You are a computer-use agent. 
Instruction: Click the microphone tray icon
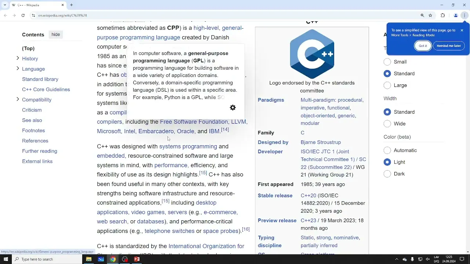click(412, 259)
